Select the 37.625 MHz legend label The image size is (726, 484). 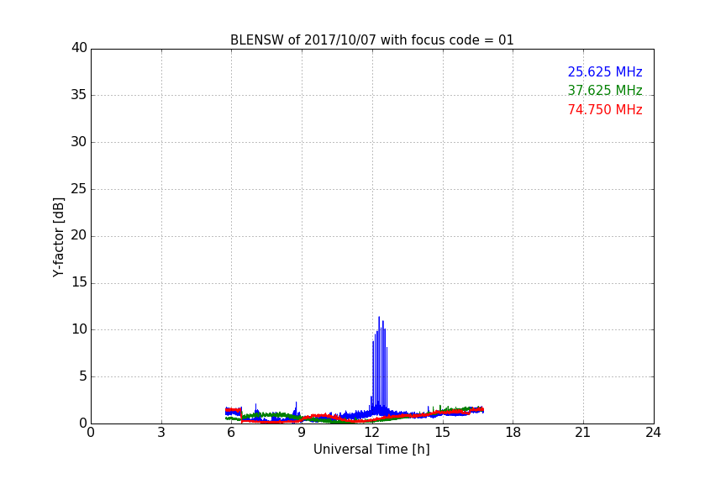click(x=605, y=90)
